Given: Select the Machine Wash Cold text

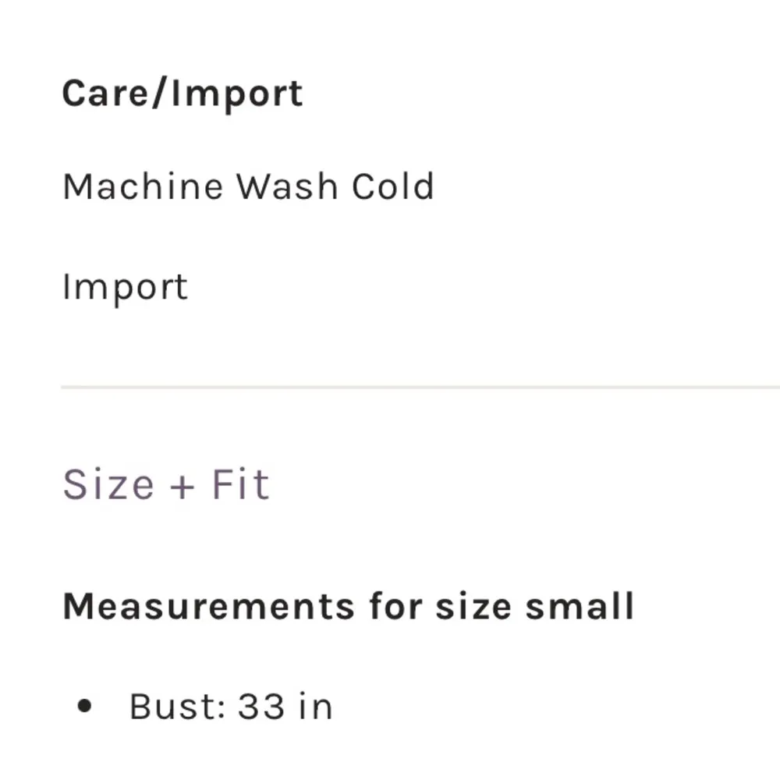Looking at the screenshot, I should (248, 187).
